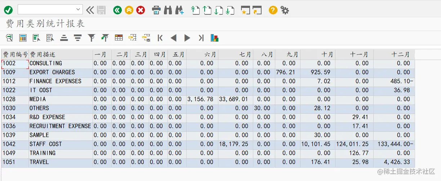Click STAFF COST value 18,179.25
The height and width of the screenshot is (181, 441).
coord(233,144)
